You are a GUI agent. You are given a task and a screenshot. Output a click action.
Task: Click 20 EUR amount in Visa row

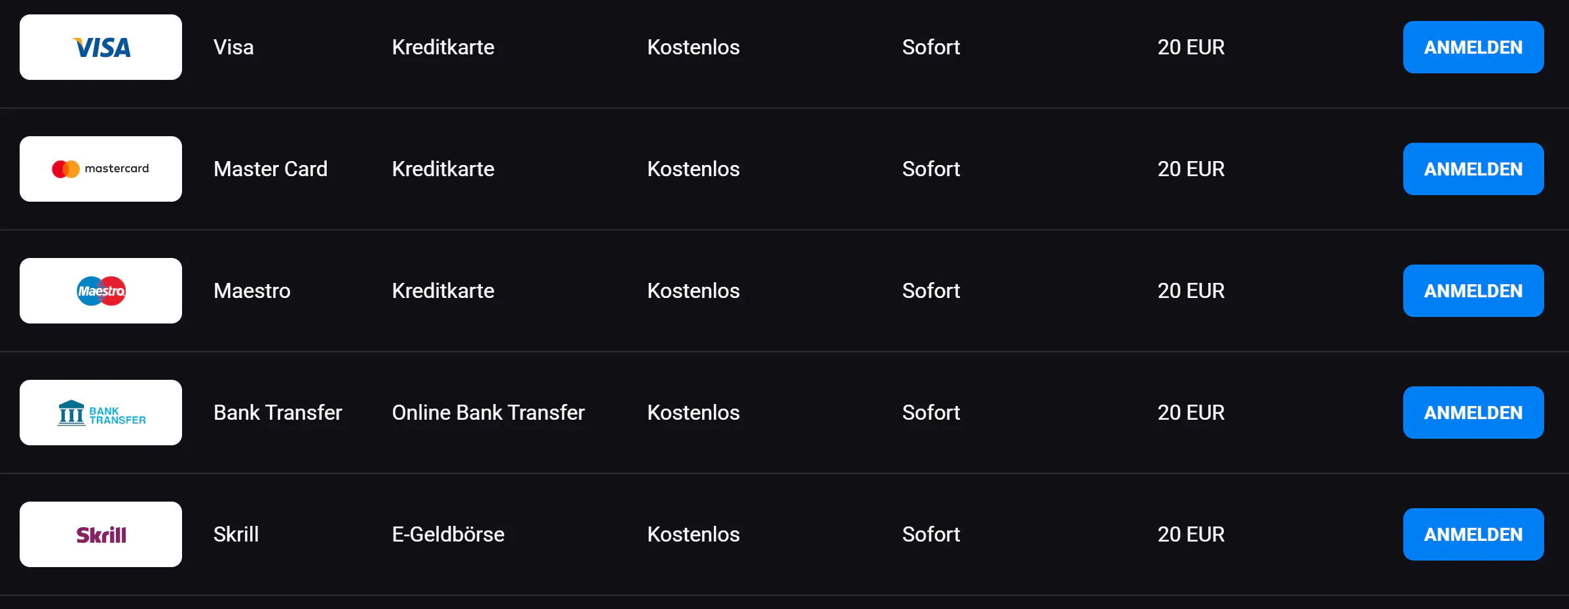pyautogui.click(x=1191, y=47)
